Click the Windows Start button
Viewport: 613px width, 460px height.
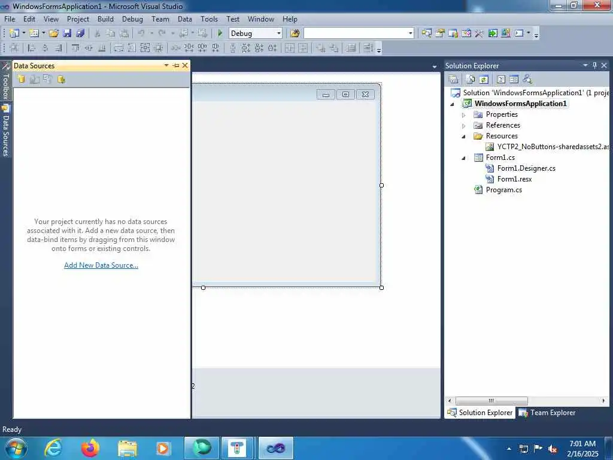(16, 448)
